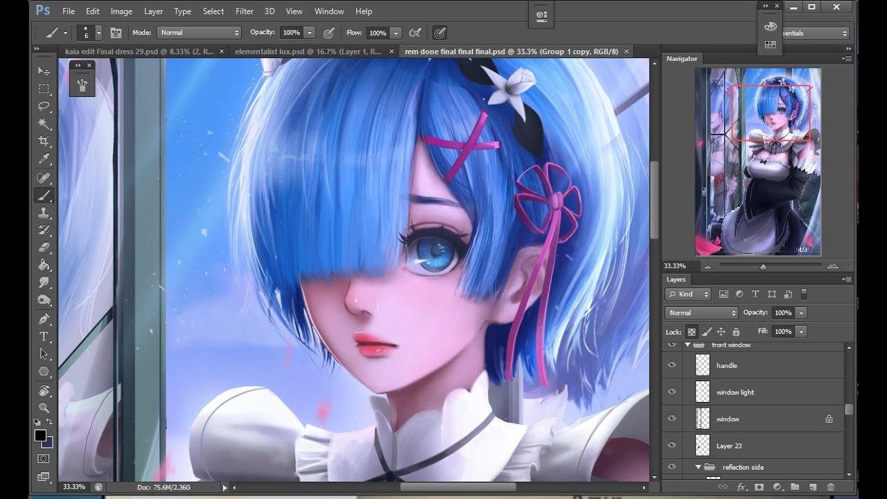Screen dimensions: 887x499
Task: Select the Lasso tool
Action: tap(44, 107)
